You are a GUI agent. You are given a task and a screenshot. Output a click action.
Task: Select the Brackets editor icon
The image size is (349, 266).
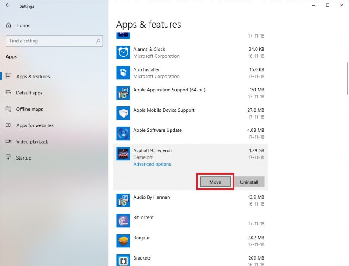pos(123,259)
